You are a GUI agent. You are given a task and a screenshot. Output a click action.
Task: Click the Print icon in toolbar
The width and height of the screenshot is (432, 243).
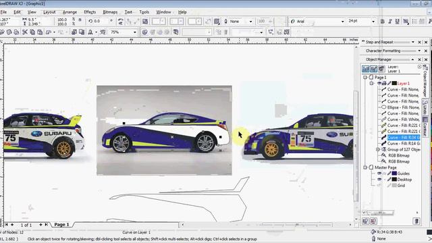click(16, 32)
